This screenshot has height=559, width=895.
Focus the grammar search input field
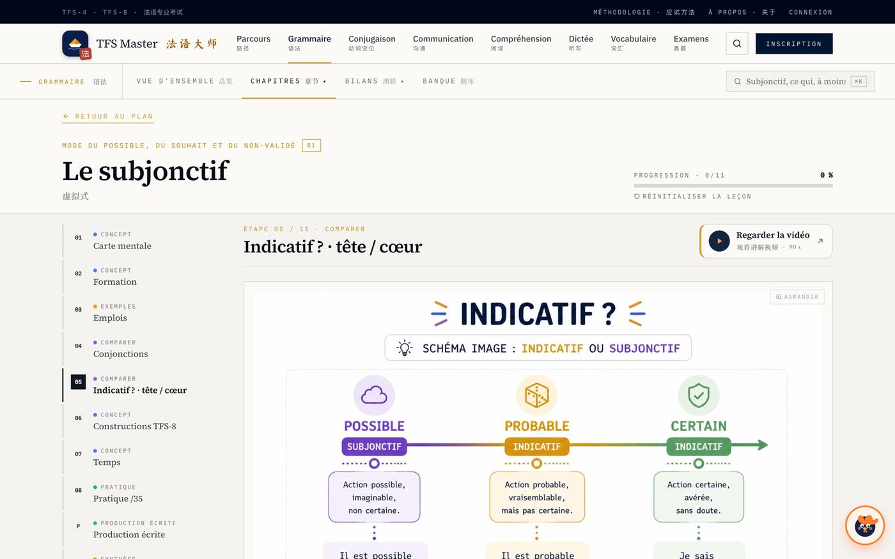[x=800, y=81]
